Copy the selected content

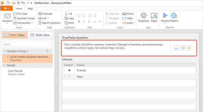click(69, 18)
